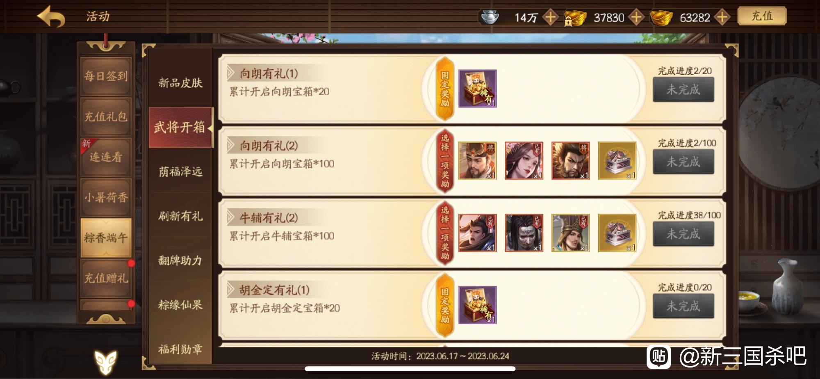The width and height of the screenshot is (820, 379).
Task: Tap the plus icon beside 63282
Action: click(722, 17)
